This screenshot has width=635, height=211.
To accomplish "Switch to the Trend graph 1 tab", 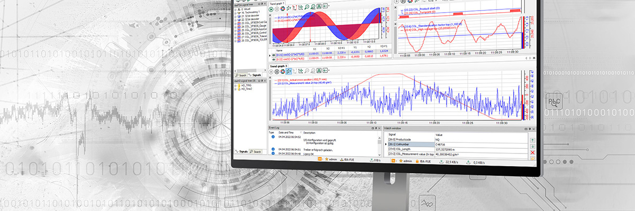I will (x=277, y=3).
